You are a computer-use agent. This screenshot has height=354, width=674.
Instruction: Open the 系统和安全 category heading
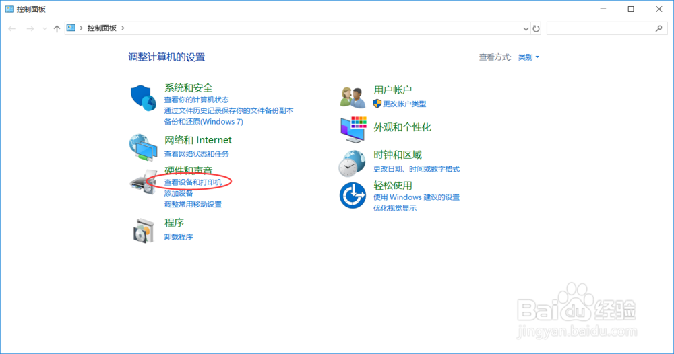188,88
